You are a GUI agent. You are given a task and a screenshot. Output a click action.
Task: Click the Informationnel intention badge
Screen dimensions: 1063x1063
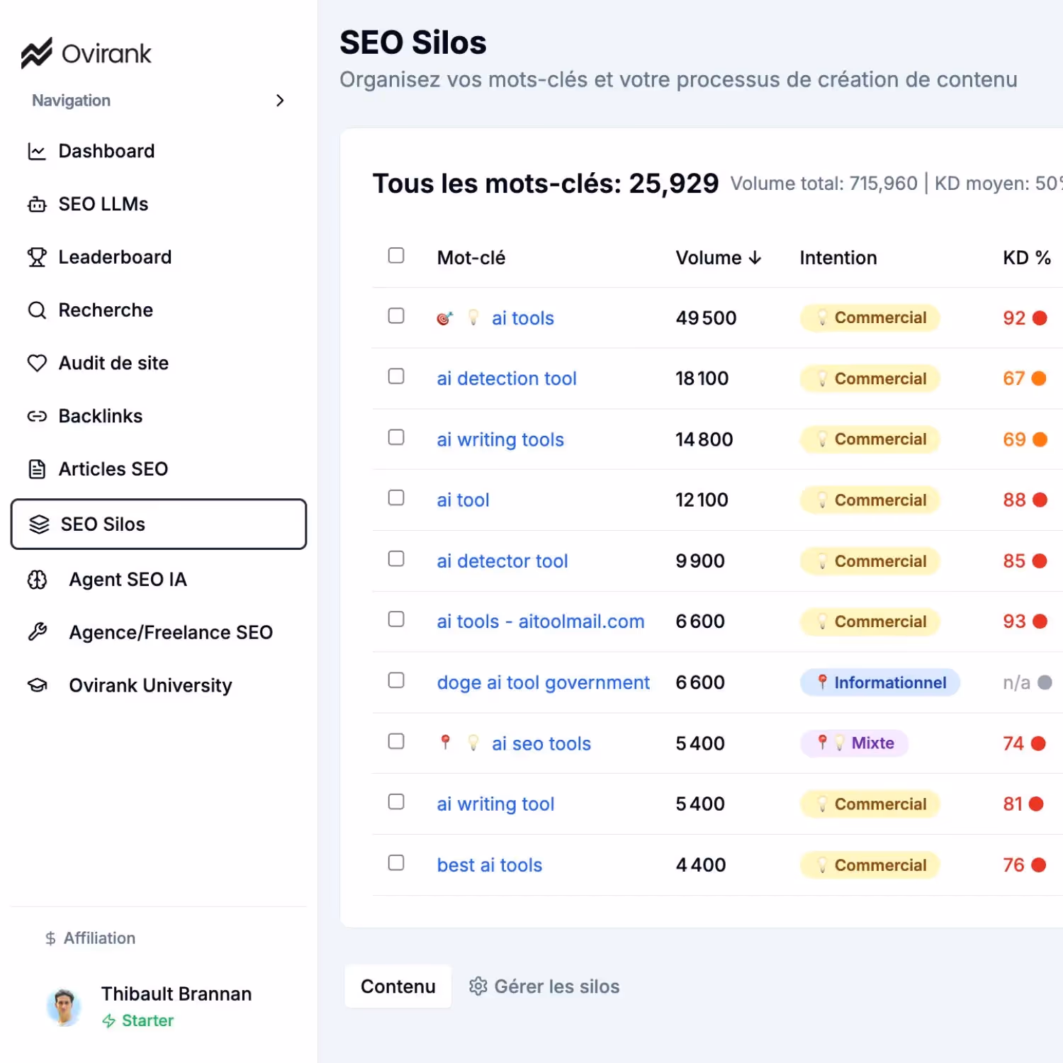point(880,682)
